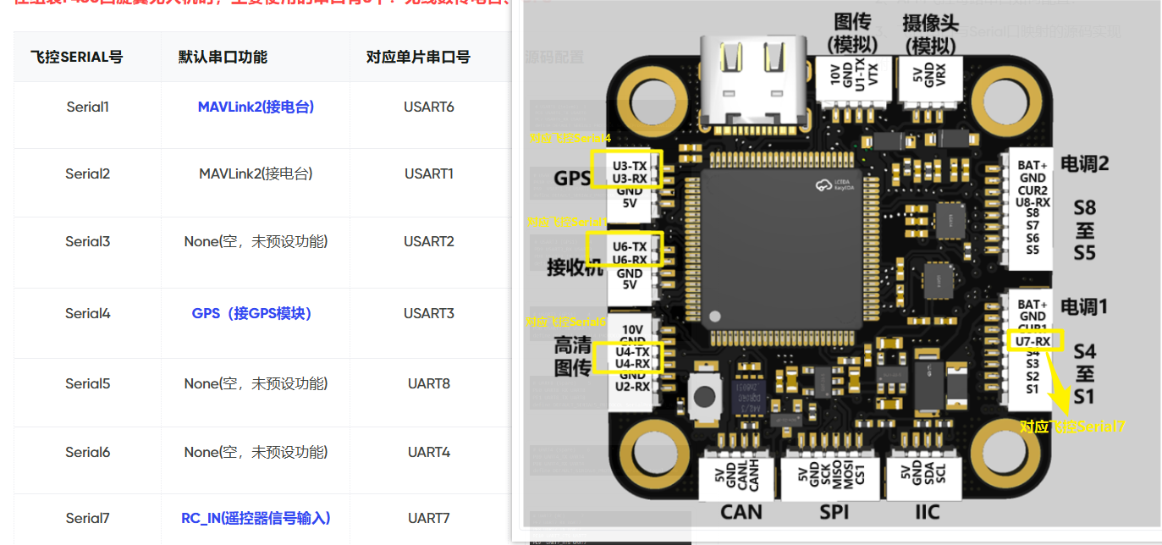
Task: Click the yellow U3-TX/U3-RX highlight box
Action: coord(626,169)
